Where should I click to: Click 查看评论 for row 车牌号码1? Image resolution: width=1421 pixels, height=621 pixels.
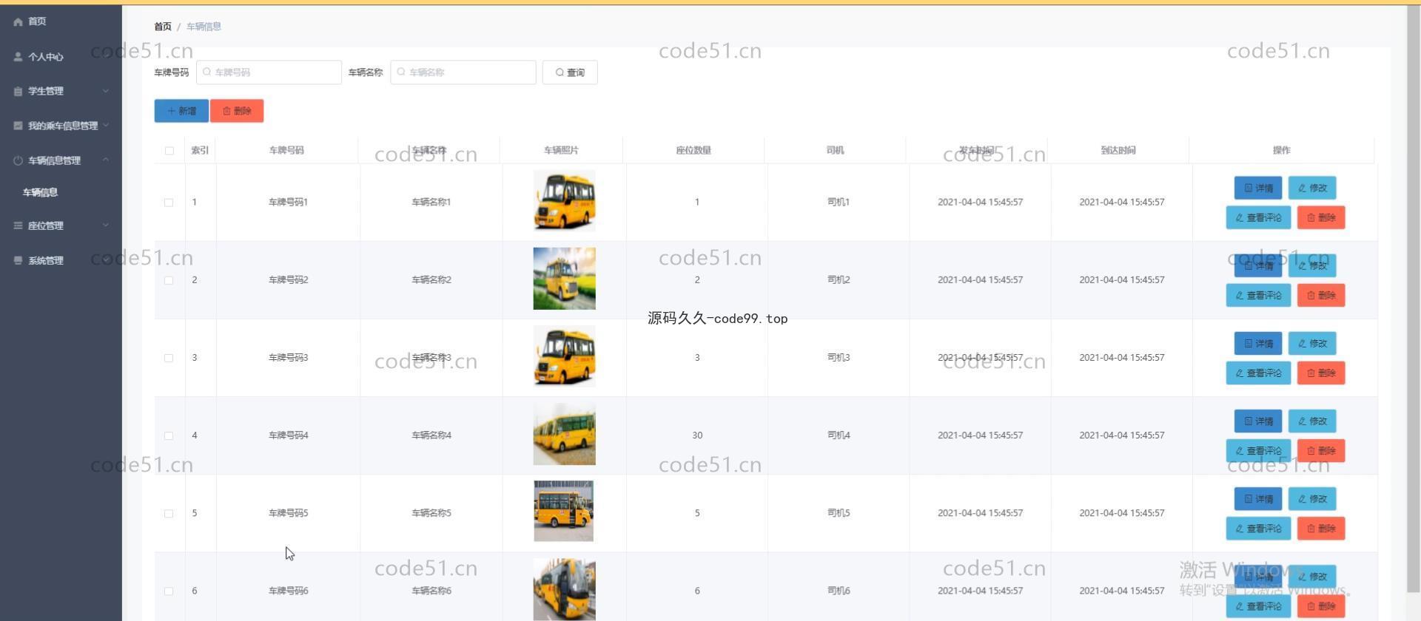click(1258, 217)
